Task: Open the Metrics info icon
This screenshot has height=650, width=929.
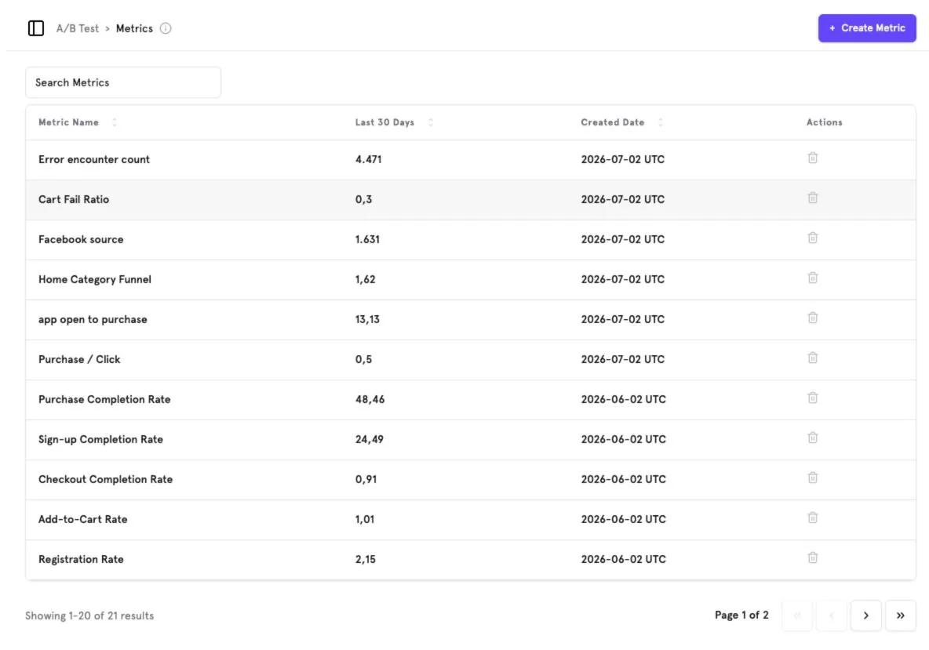Action: (166, 28)
